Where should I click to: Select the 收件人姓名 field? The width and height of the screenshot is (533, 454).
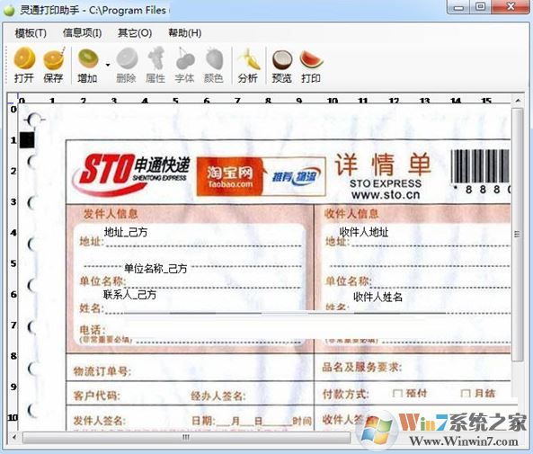click(x=378, y=297)
